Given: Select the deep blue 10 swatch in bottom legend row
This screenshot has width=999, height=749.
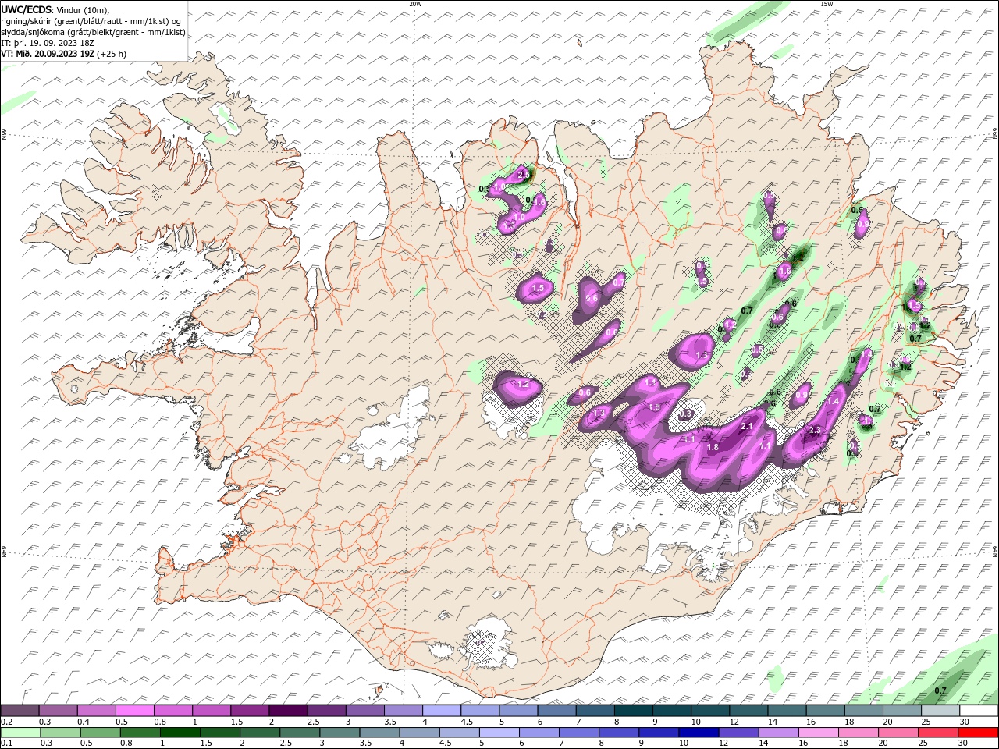Looking at the screenshot, I should [x=697, y=733].
